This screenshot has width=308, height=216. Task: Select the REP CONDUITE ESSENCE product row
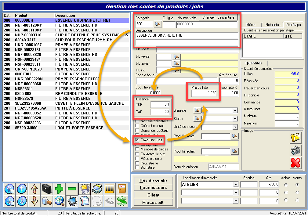click(x=66, y=94)
